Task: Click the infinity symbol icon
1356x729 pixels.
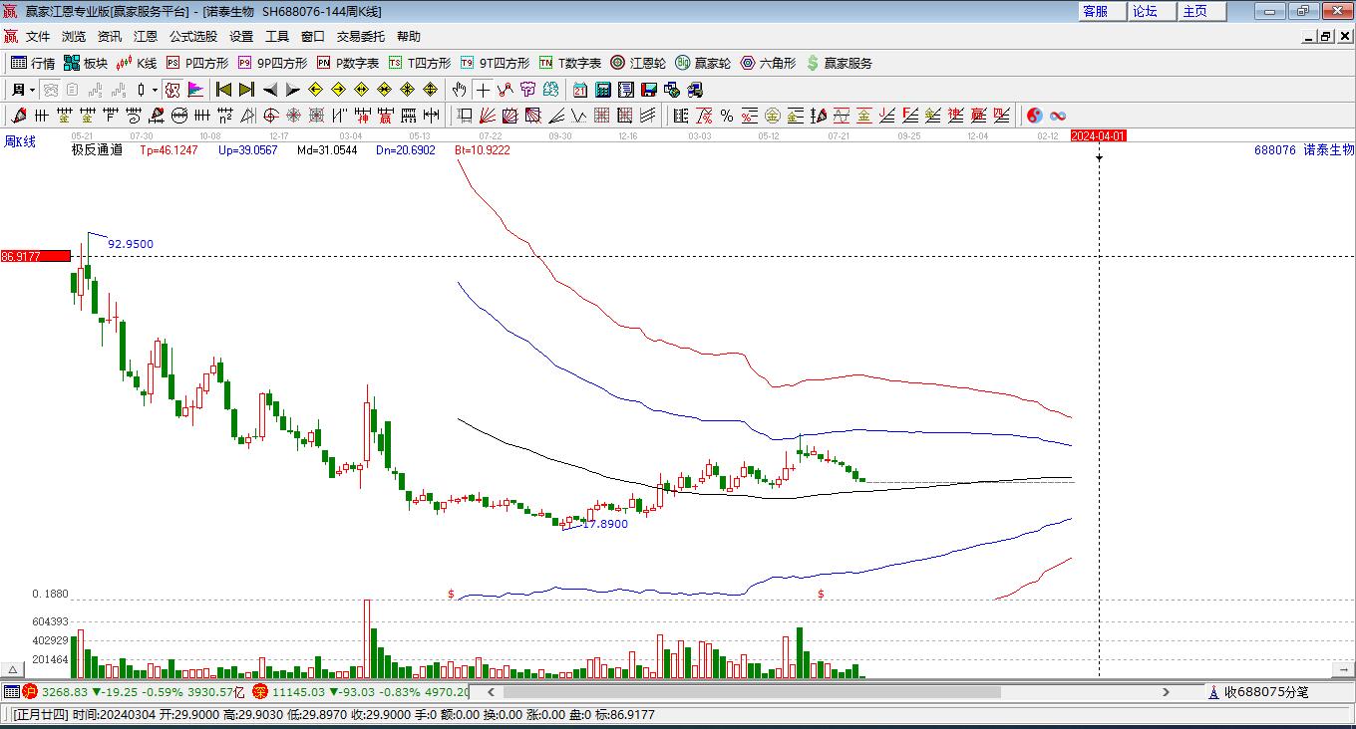Action: pos(1057,116)
